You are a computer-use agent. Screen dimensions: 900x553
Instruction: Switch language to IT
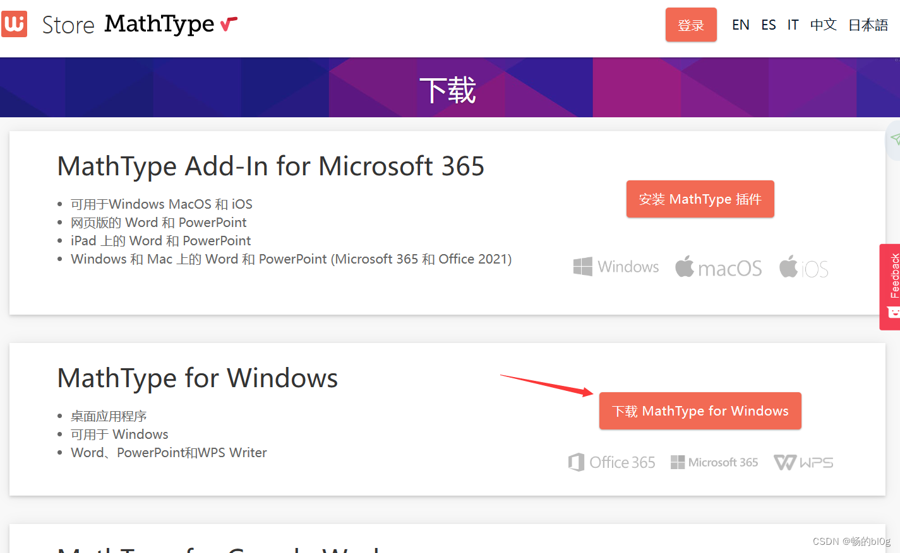793,25
